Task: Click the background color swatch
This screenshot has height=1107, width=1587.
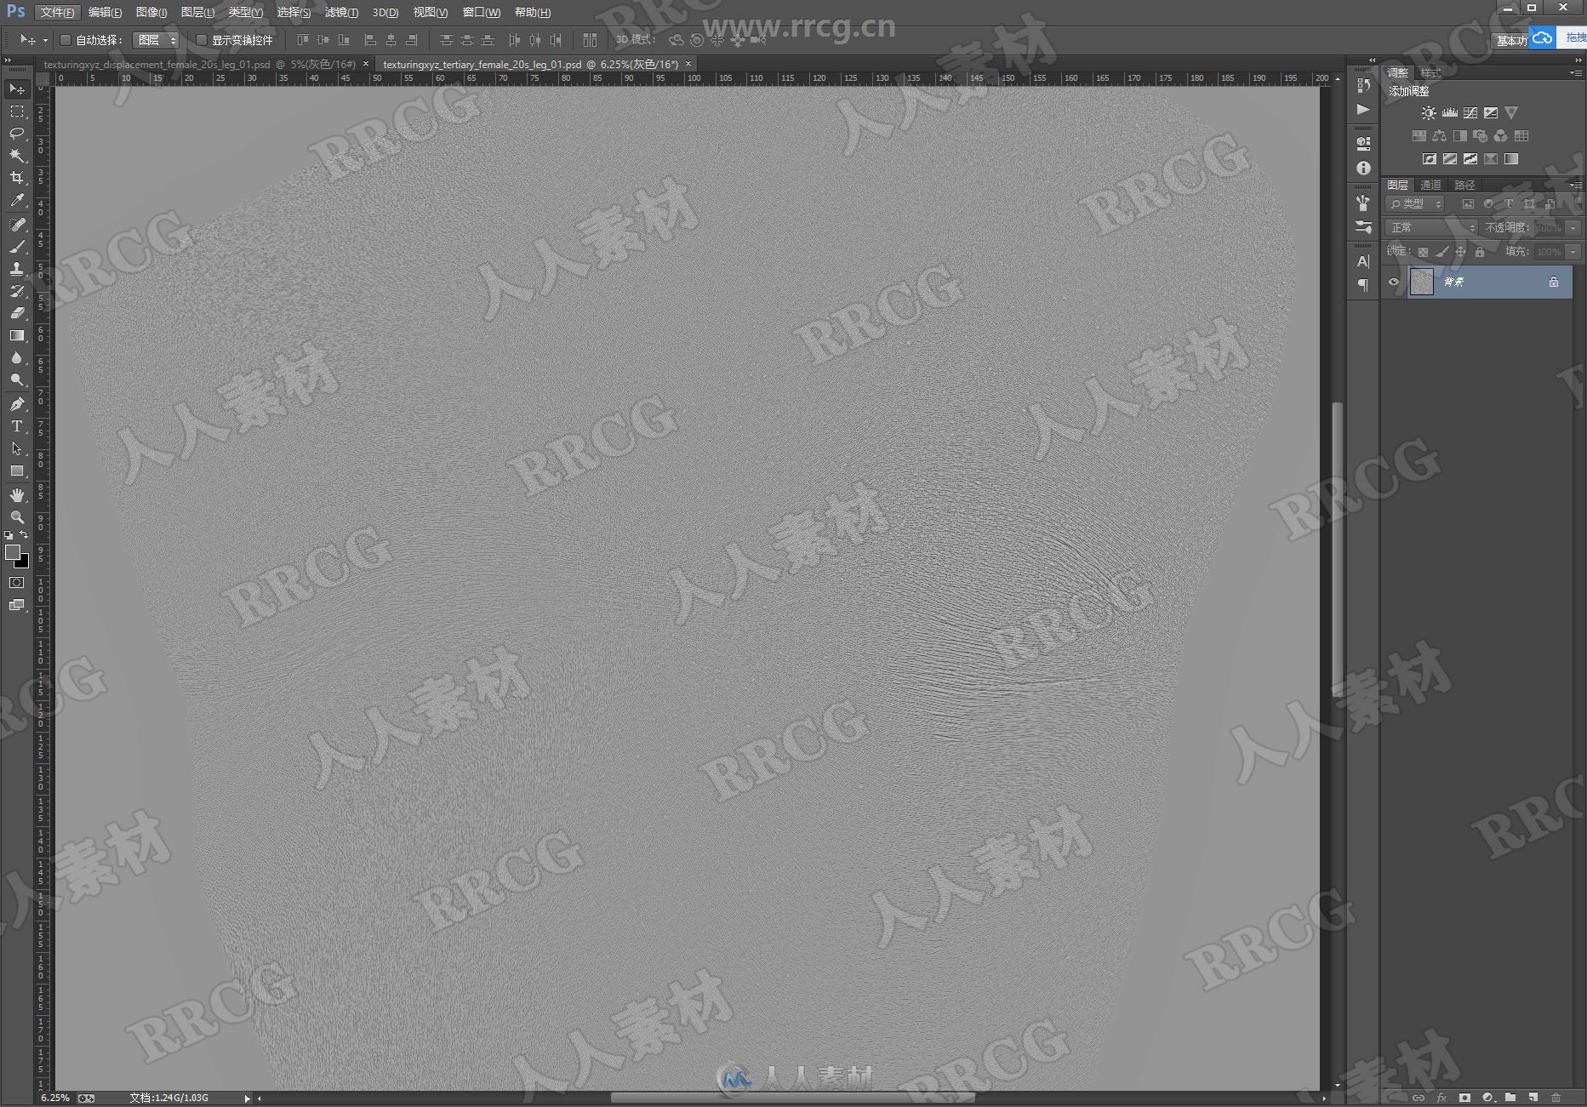Action: pyautogui.click(x=23, y=562)
